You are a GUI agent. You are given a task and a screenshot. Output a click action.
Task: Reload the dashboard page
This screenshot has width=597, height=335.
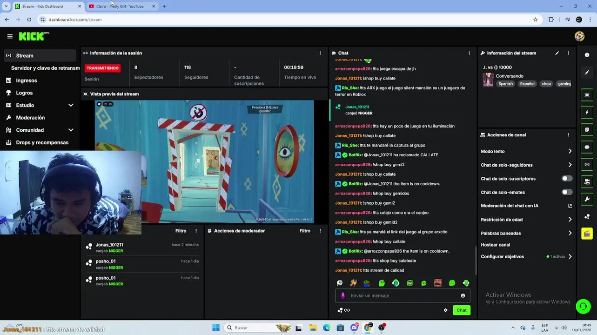click(x=29, y=20)
